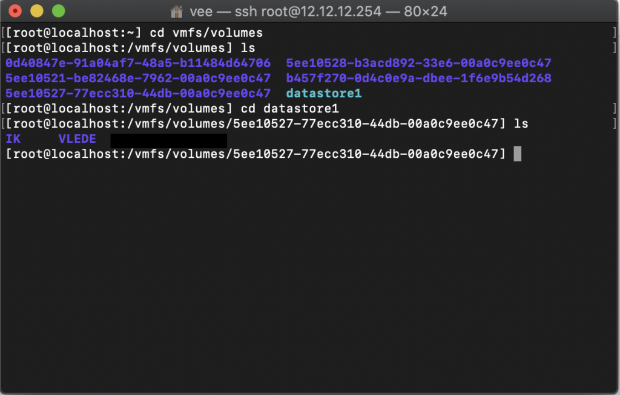
Task: Click the green fullscreen window button
Action: pyautogui.click(x=58, y=11)
